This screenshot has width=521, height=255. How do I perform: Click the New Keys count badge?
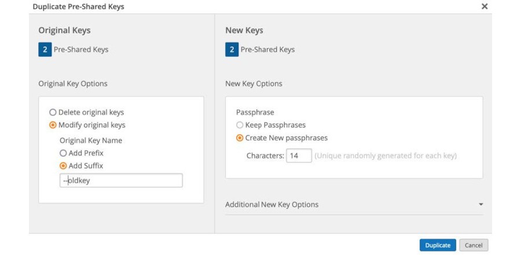[x=232, y=50]
